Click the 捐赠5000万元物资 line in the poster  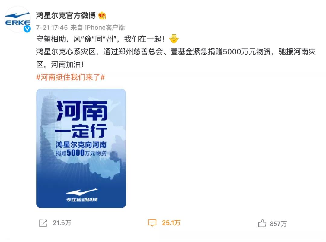[81, 153]
